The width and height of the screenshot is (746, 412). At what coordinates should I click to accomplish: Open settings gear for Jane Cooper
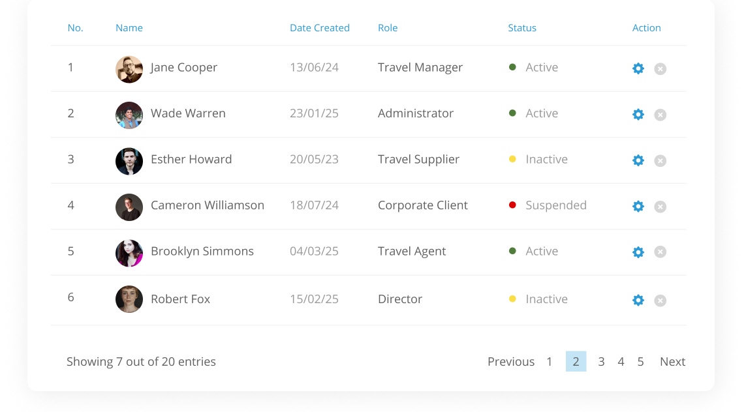[638, 68]
